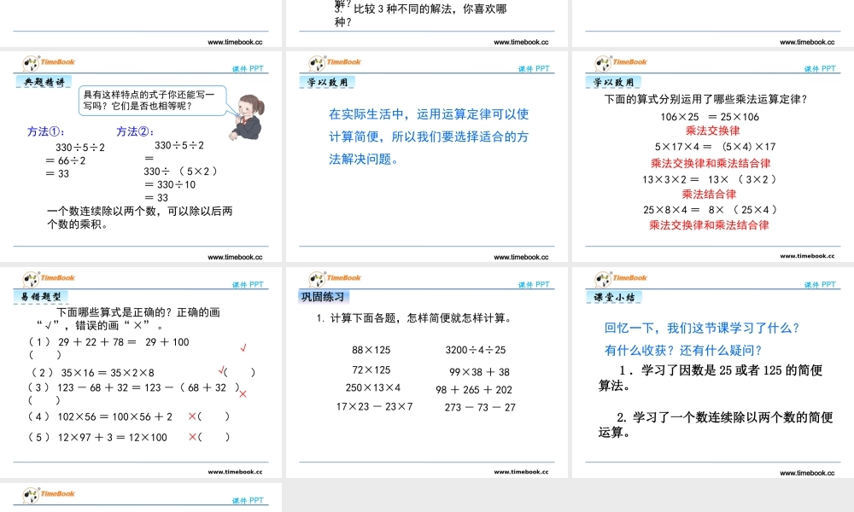This screenshot has width=854, height=512.
Task: Click the red law label under 5×17×4
Action: pyautogui.click(x=711, y=163)
